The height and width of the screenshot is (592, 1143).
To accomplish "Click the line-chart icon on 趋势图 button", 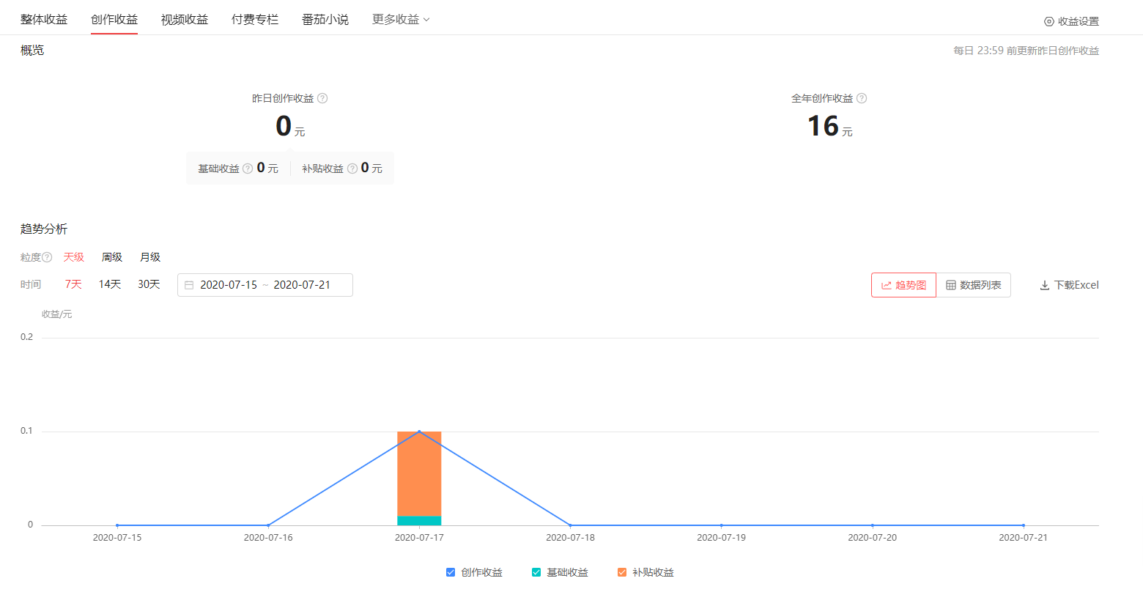I will (x=886, y=284).
